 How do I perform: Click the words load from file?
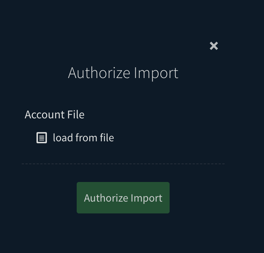tap(83, 138)
